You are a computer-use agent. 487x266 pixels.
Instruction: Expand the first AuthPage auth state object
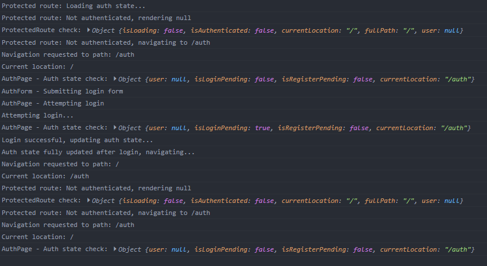[115, 79]
